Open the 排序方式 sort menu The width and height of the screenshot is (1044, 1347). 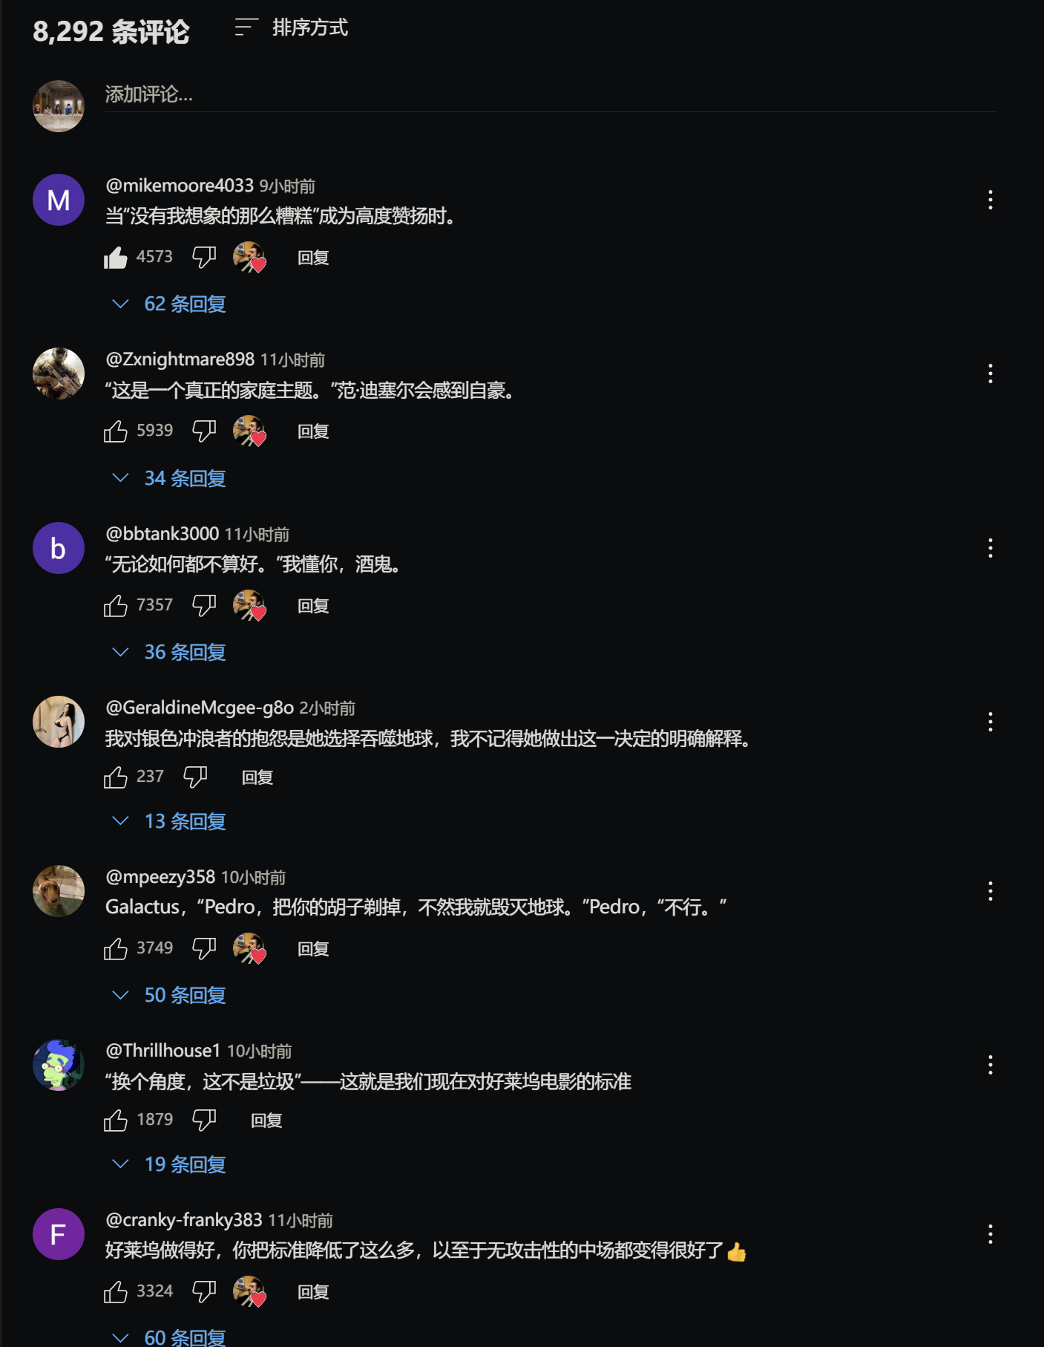point(291,28)
